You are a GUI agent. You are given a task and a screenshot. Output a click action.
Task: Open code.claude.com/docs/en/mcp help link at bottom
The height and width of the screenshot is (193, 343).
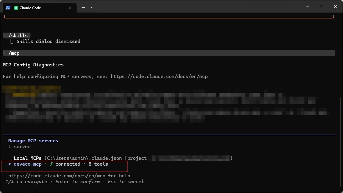pyautogui.click(x=57, y=176)
